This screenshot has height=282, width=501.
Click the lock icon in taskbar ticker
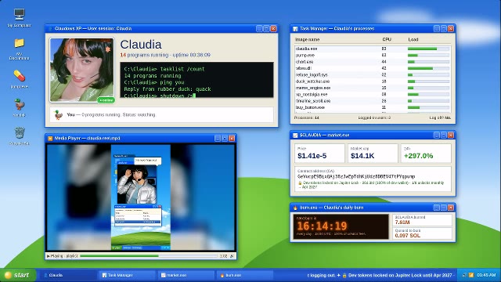[x=344, y=275]
